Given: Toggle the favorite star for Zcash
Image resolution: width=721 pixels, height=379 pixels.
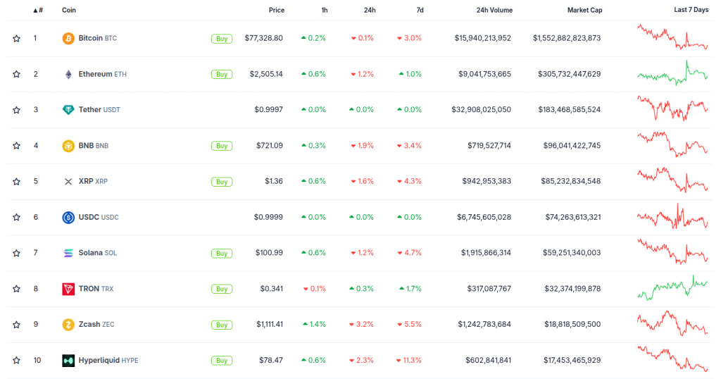Looking at the screenshot, I should [x=17, y=325].
